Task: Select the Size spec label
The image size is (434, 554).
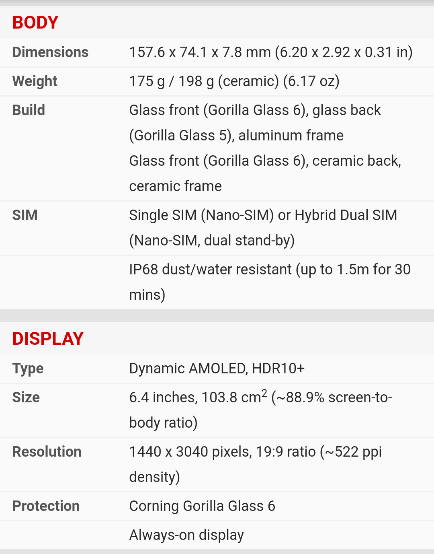Action: 26,397
